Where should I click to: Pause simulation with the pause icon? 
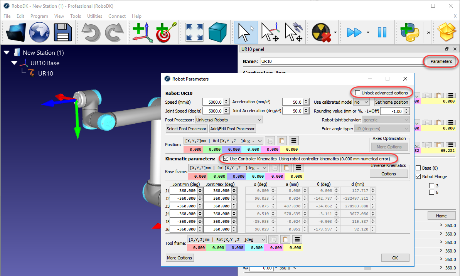pos(382,32)
